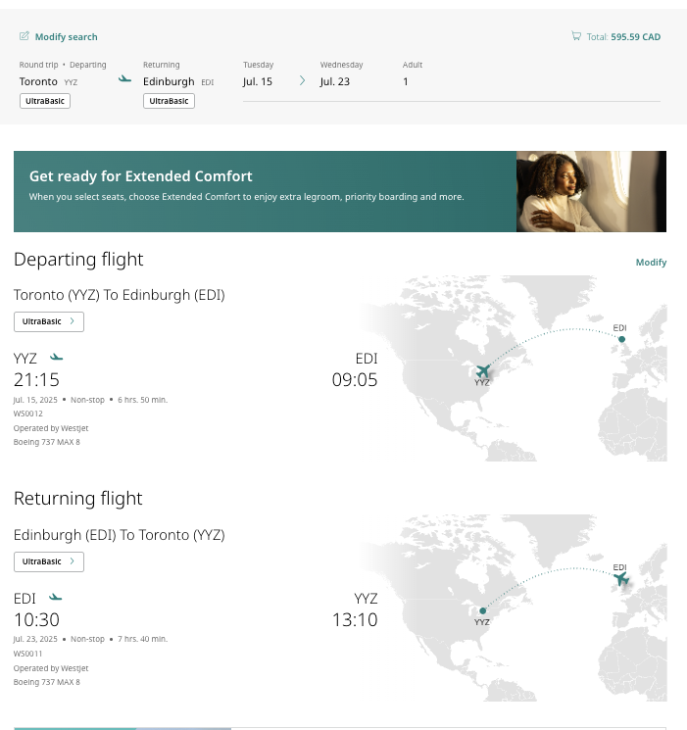Expand the returning flight UltraBasic fare details
The height and width of the screenshot is (730, 687).
coord(49,561)
